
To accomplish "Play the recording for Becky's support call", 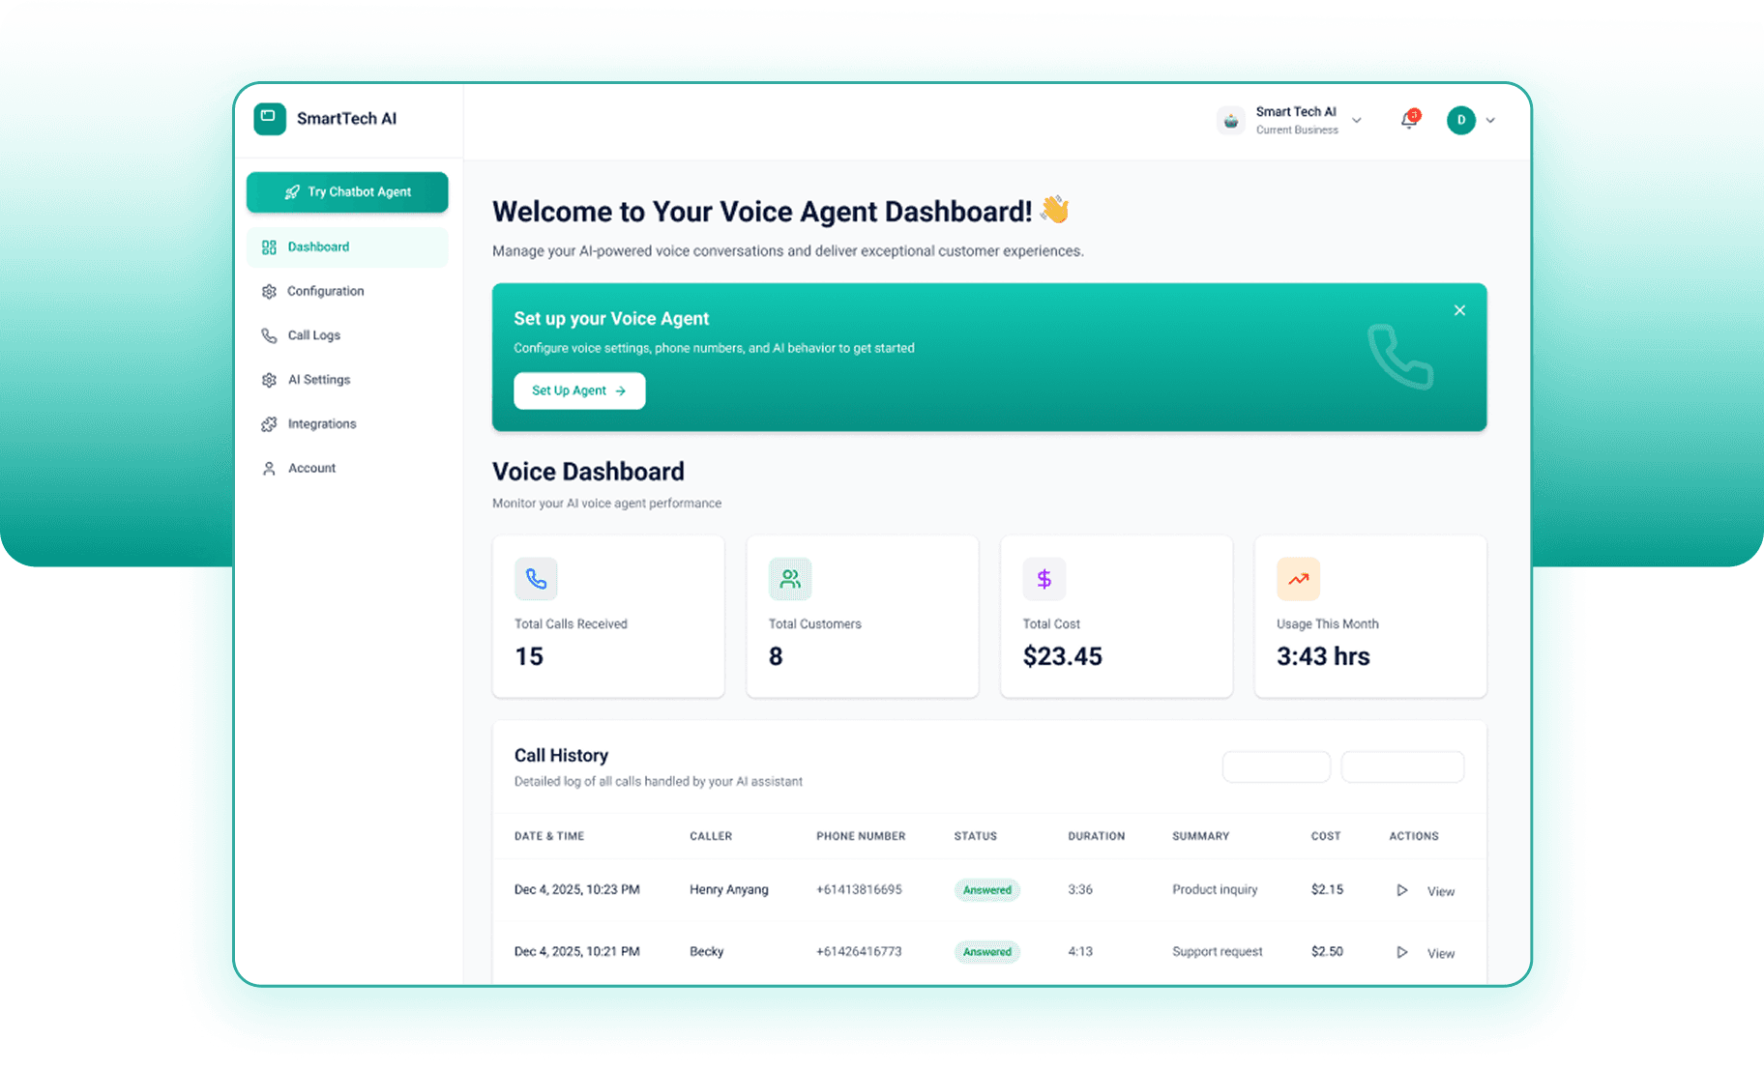I will click(x=1402, y=952).
